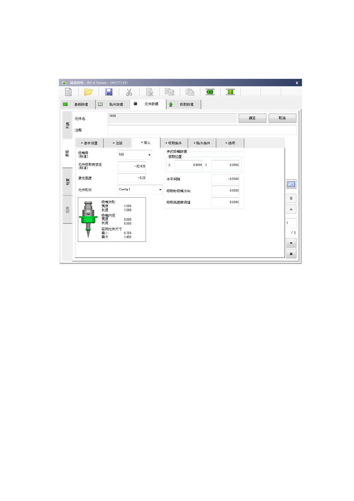Open the 贴片条件 sub-tab
Screen dimensions: 354x501
202,143
